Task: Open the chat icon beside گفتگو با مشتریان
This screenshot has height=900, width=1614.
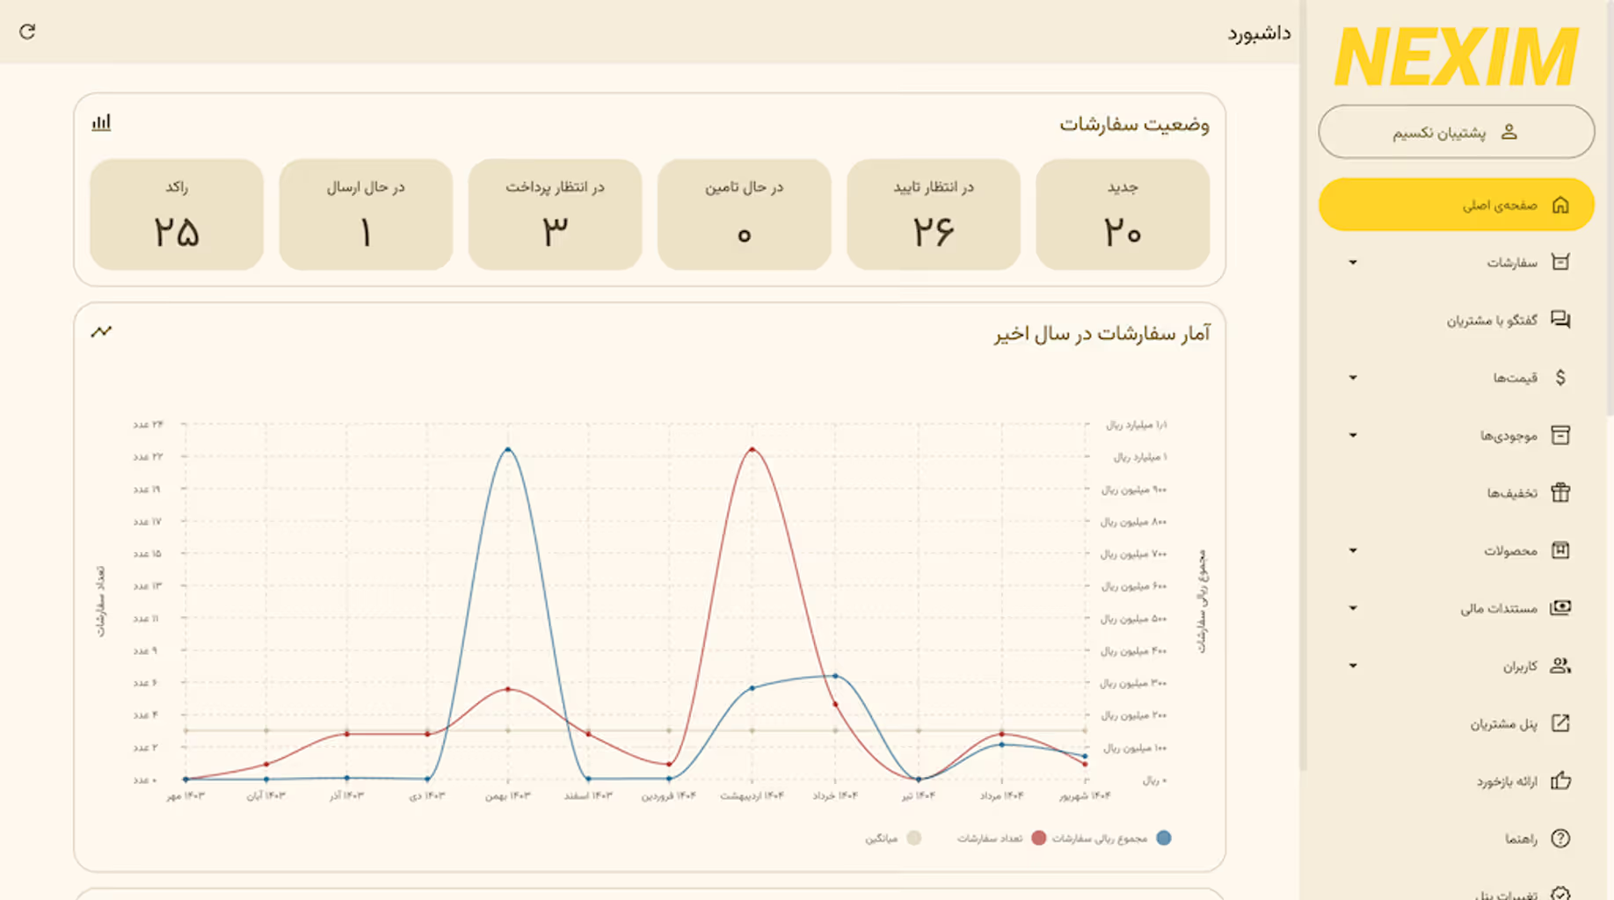Action: click(1562, 320)
